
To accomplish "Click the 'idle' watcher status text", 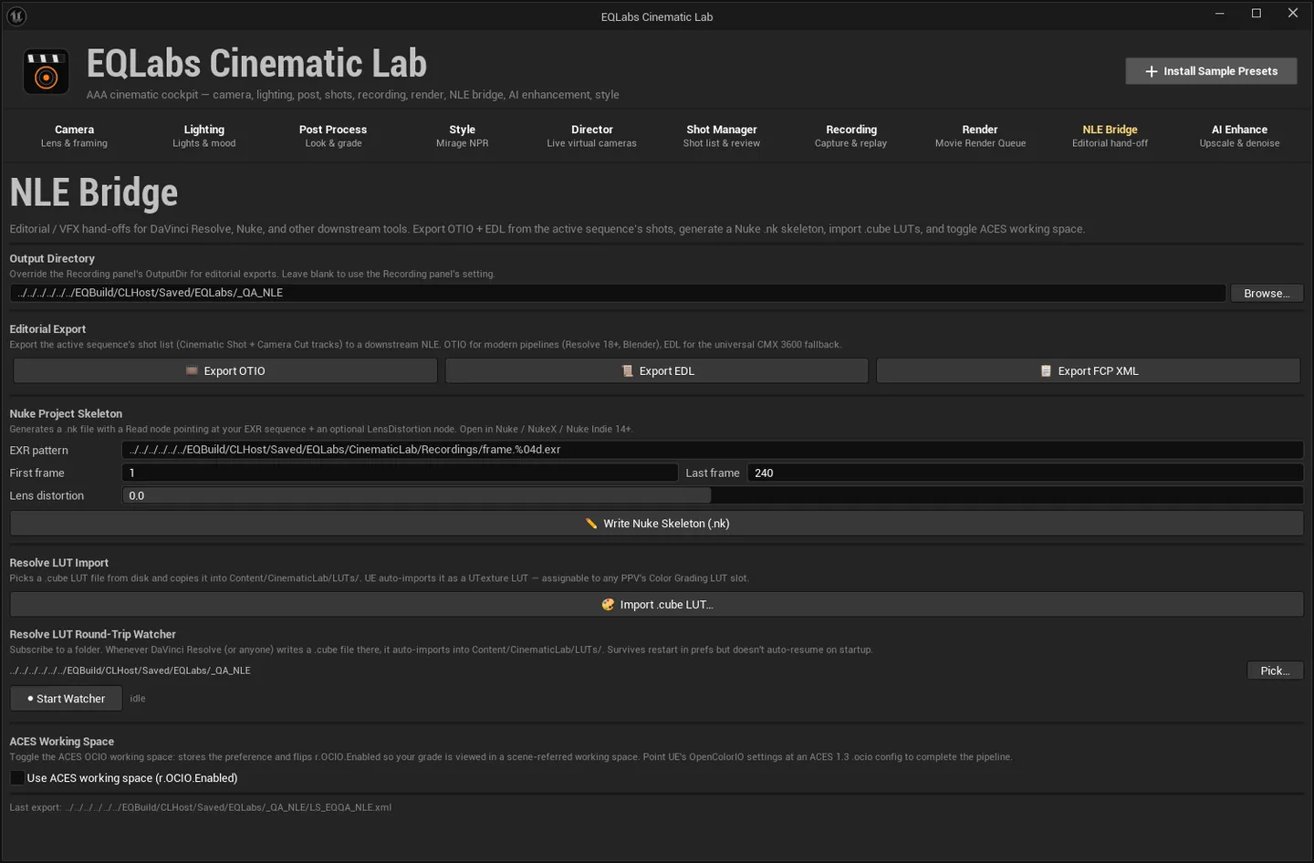I will pyautogui.click(x=138, y=699).
